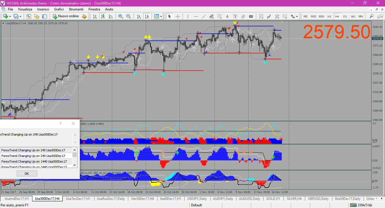The image size is (385, 208).
Task: Select the Fibonacci time zones tool
Action: pyautogui.click(x=285, y=16)
